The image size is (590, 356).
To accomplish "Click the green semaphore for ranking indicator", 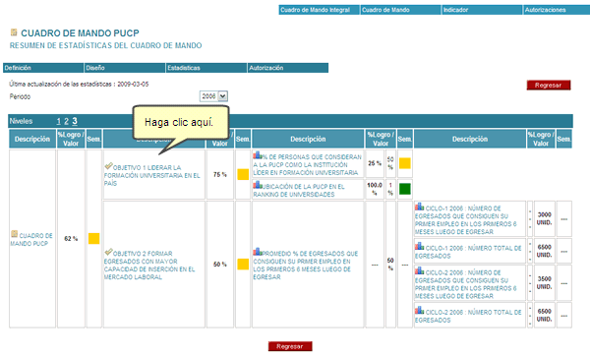I will pos(405,189).
